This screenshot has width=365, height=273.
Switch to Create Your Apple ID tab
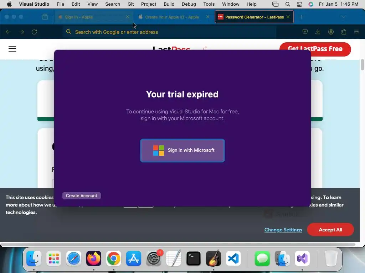click(172, 17)
